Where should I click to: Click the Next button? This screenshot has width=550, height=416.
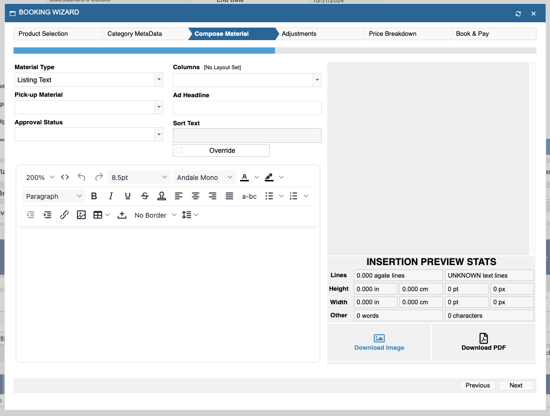coord(516,385)
